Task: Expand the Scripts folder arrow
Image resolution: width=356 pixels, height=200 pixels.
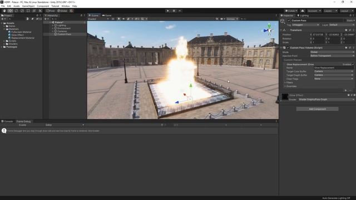Action: pos(4,41)
